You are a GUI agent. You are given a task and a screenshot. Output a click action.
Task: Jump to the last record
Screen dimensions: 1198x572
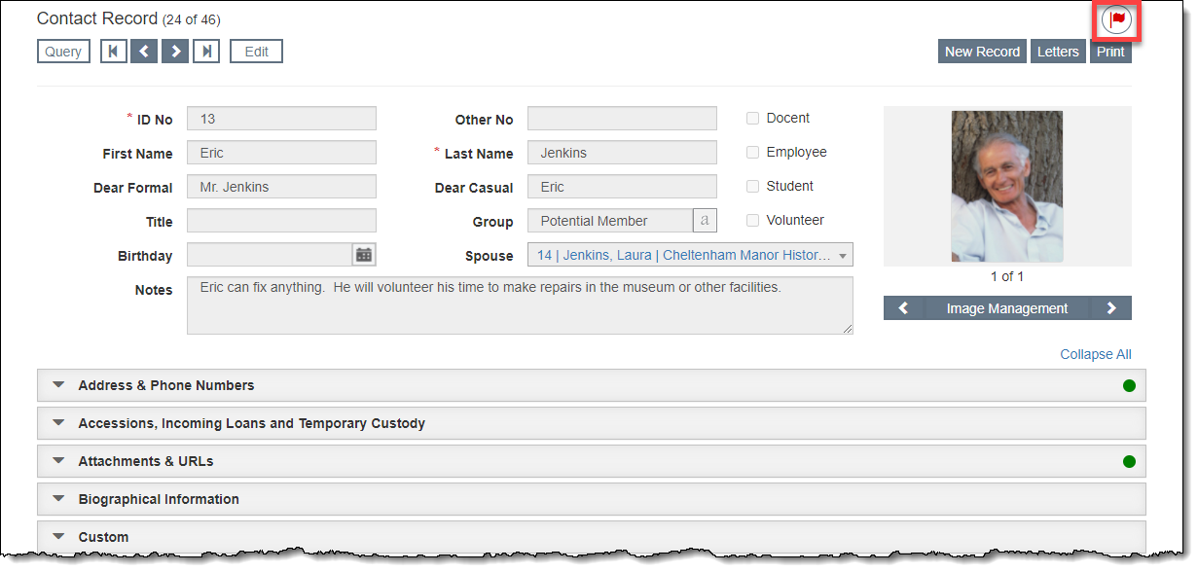pos(206,52)
